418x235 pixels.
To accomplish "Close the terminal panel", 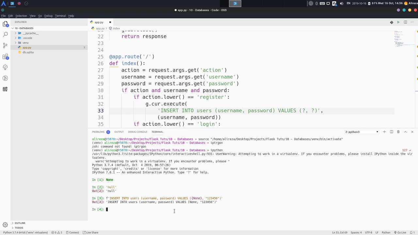I will click(412, 132).
